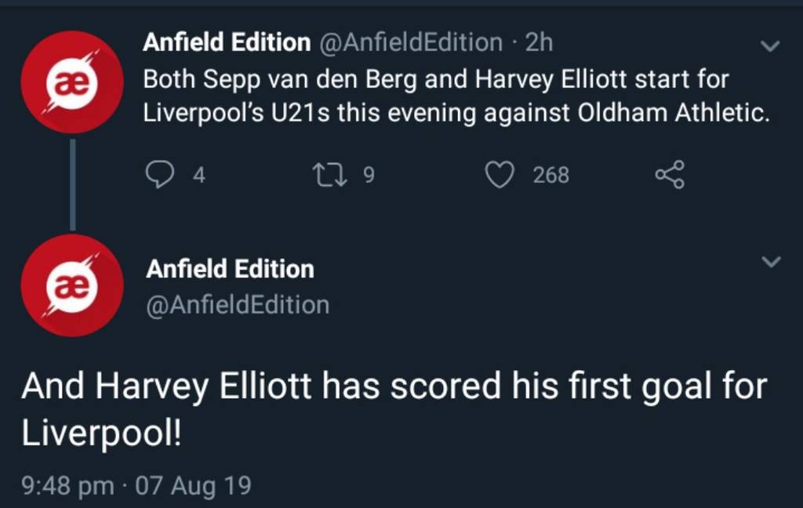
Task: Open the share icon on the first tweet
Action: pyautogui.click(x=670, y=174)
